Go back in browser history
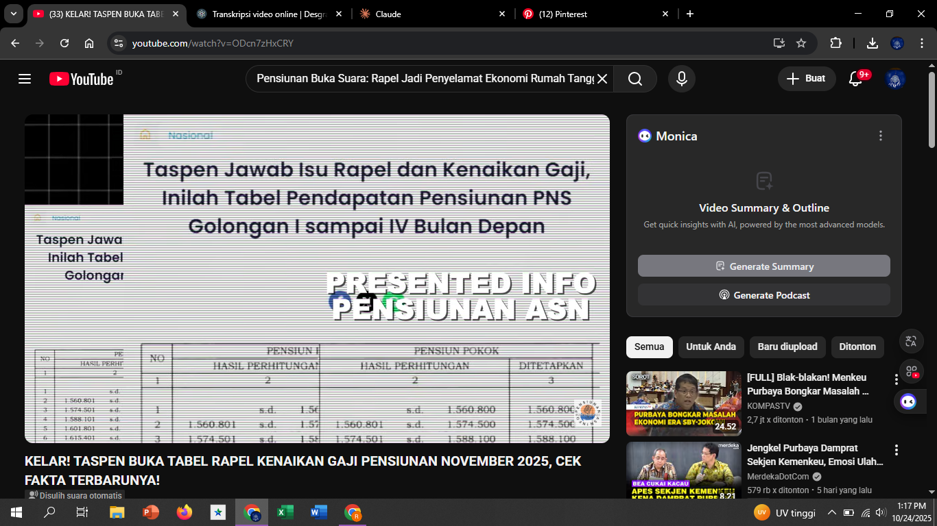The image size is (937, 526). point(15,43)
